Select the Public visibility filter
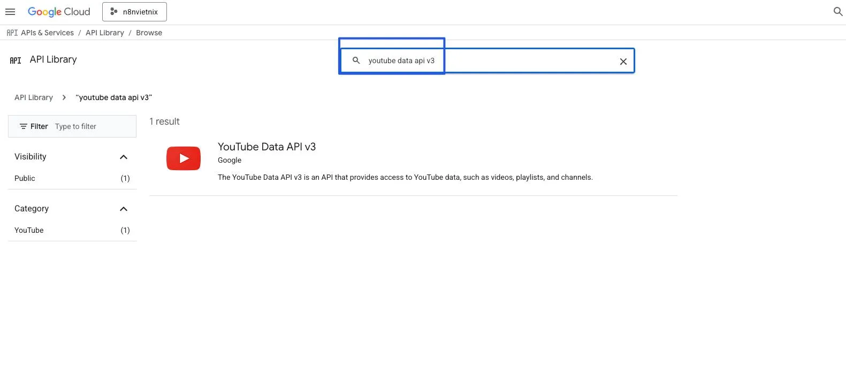The height and width of the screenshot is (381, 846). click(72, 178)
